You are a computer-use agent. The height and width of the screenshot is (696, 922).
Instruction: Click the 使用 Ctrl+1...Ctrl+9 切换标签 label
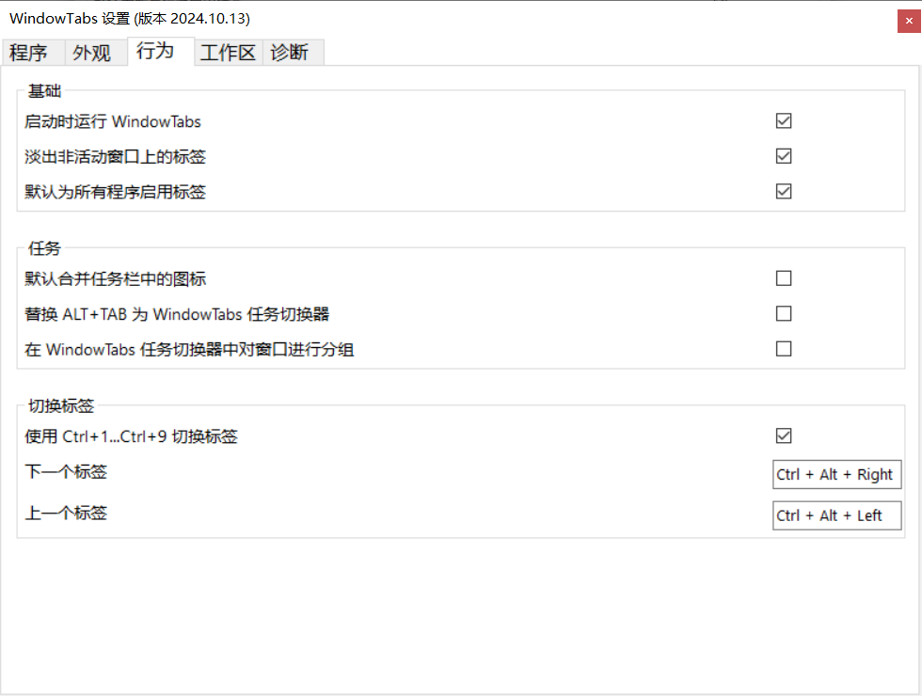(x=131, y=436)
